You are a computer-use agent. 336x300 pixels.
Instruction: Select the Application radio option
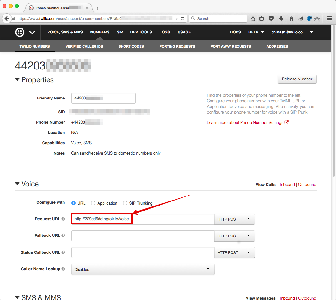[93, 203]
